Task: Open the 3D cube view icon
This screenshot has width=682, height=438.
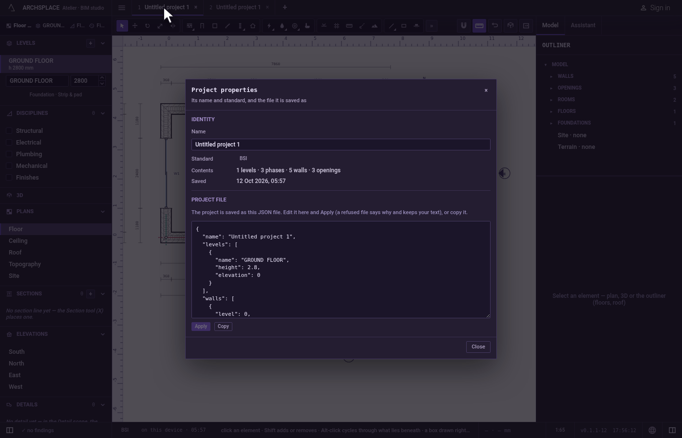Action: tap(511, 26)
